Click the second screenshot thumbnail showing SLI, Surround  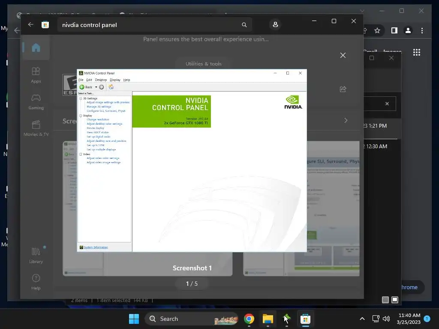301,209
